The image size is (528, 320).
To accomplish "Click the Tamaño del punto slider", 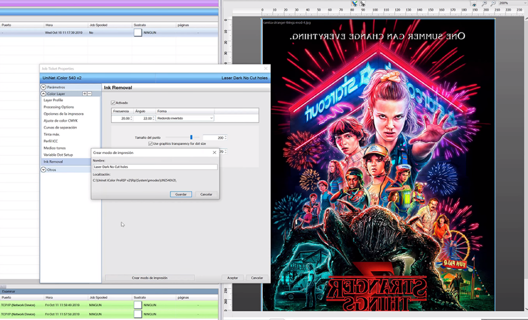I will click(191, 137).
